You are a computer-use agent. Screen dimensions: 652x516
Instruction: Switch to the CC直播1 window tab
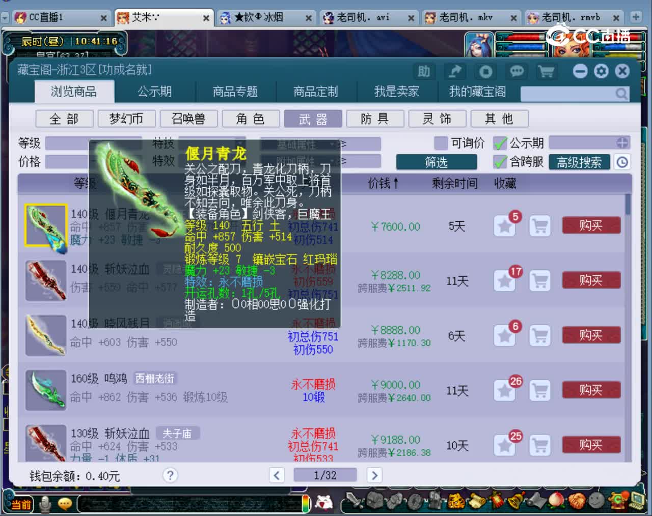tap(61, 18)
